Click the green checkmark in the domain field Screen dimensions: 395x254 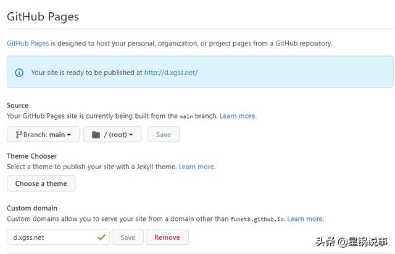[x=101, y=237]
